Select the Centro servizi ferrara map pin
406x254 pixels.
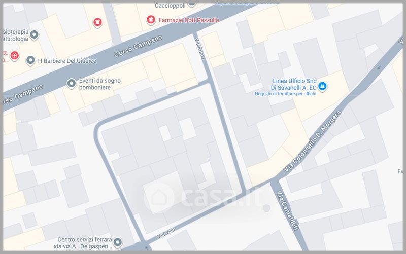click(118, 243)
